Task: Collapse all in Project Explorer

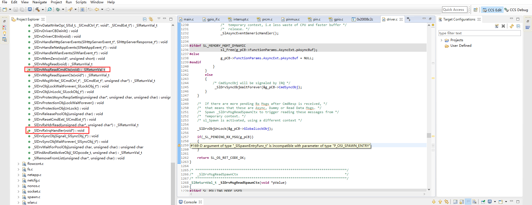Action: 145,19
